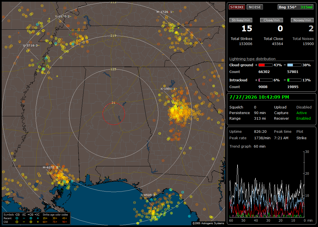This screenshot has width=318, height=227.
Task: Click the 45+ strike age color code
Action: [x=65, y=218]
